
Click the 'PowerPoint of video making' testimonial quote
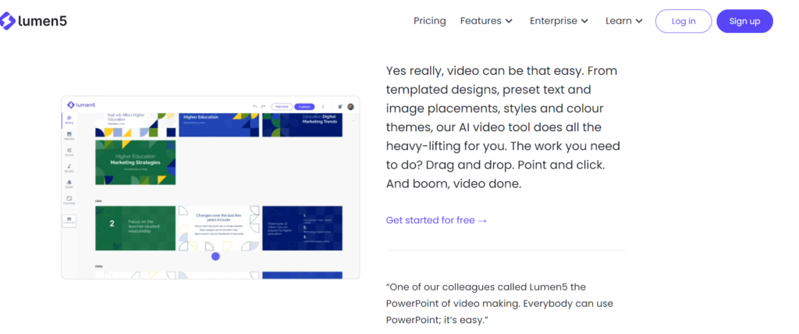(499, 304)
